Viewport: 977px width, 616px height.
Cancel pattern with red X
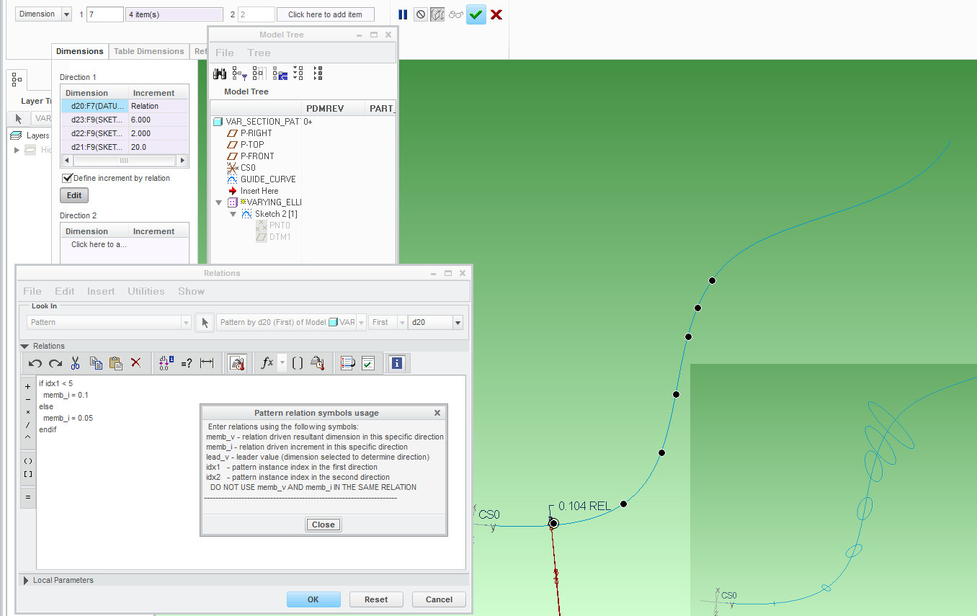[496, 14]
